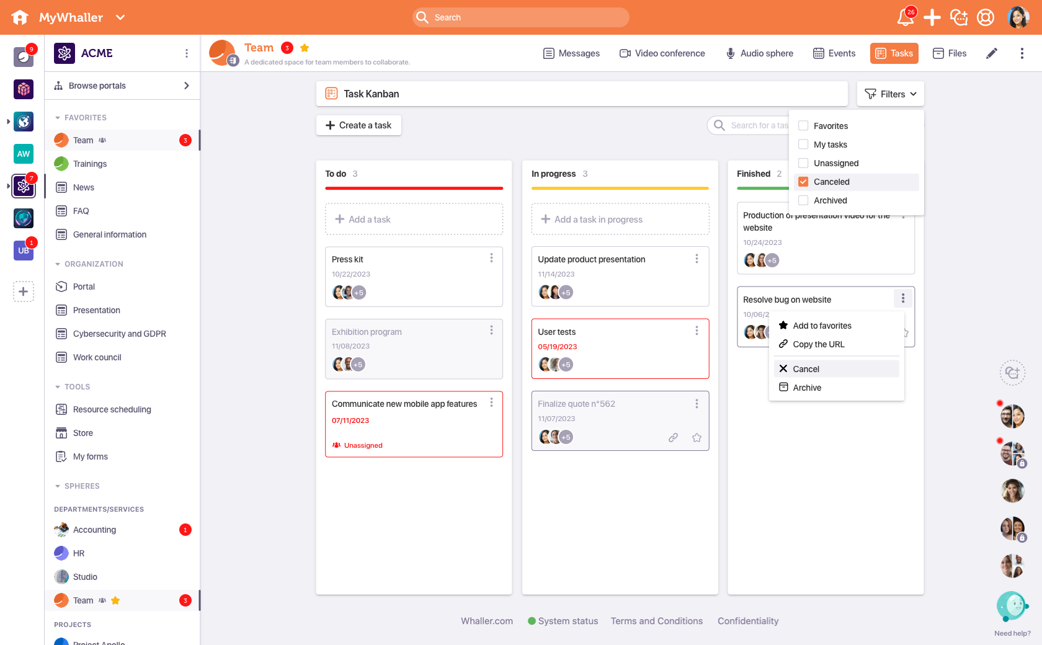Open the Filters dropdown
Screen dimensions: 1042x645
pyautogui.click(x=890, y=94)
